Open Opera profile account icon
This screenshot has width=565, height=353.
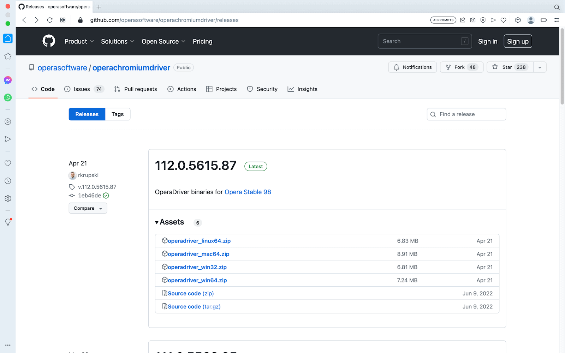pos(531,20)
